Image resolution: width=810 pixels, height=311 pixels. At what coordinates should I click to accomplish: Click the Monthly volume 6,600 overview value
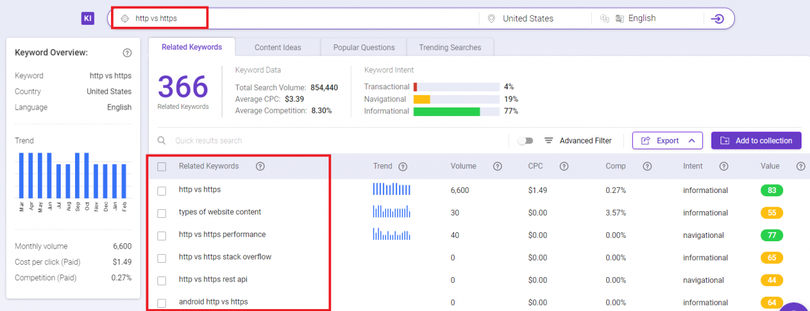(x=122, y=246)
